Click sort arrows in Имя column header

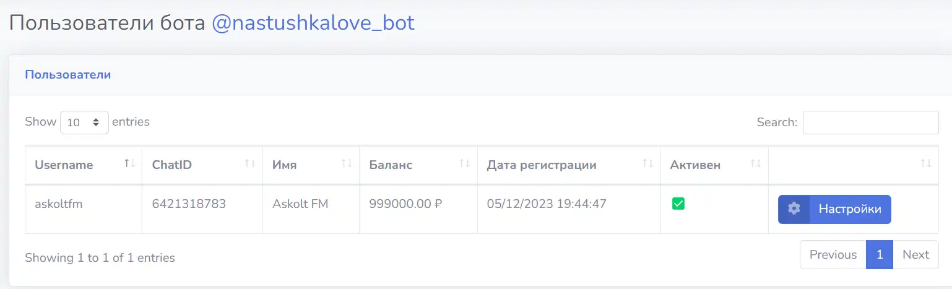(347, 163)
